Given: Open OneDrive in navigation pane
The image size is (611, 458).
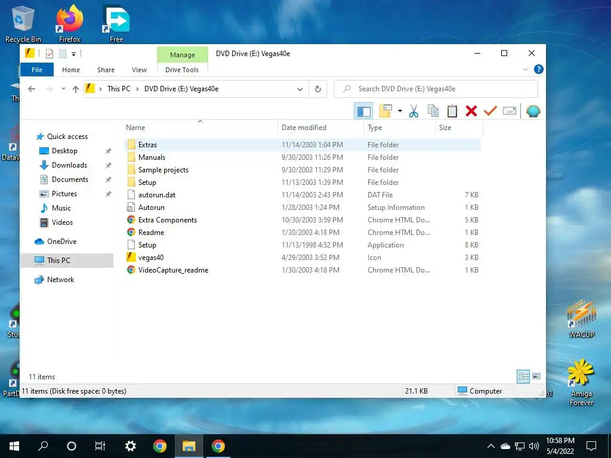Looking at the screenshot, I should [61, 242].
